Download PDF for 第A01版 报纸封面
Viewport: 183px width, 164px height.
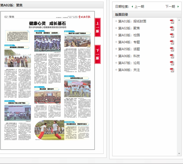[x=172, y=21]
